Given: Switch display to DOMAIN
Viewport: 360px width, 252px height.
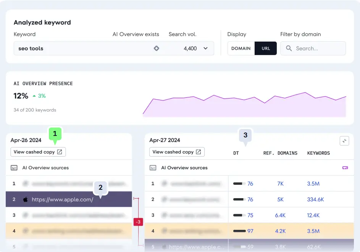Looking at the screenshot, I should coord(241,48).
